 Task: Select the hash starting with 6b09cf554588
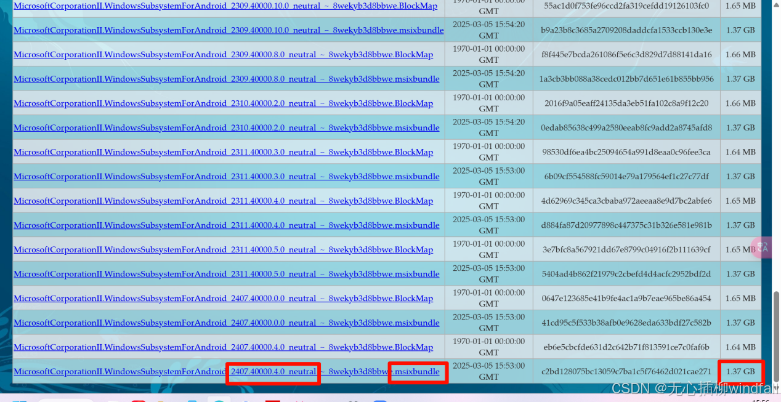(x=626, y=176)
